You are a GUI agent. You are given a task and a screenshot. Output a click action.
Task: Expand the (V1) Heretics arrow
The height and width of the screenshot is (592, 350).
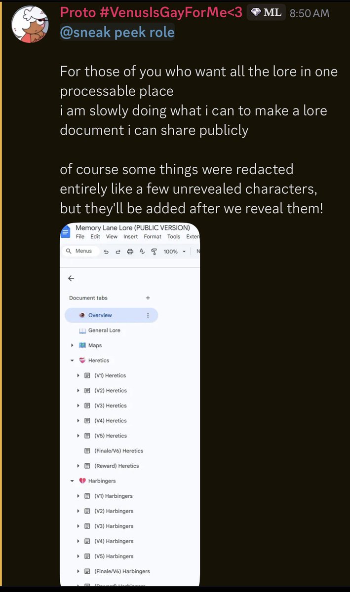point(78,375)
